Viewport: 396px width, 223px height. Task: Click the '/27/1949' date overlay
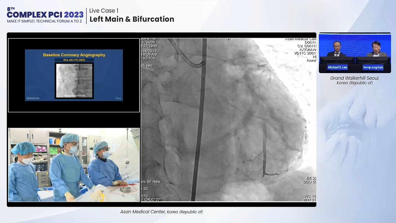pyautogui.click(x=149, y=46)
